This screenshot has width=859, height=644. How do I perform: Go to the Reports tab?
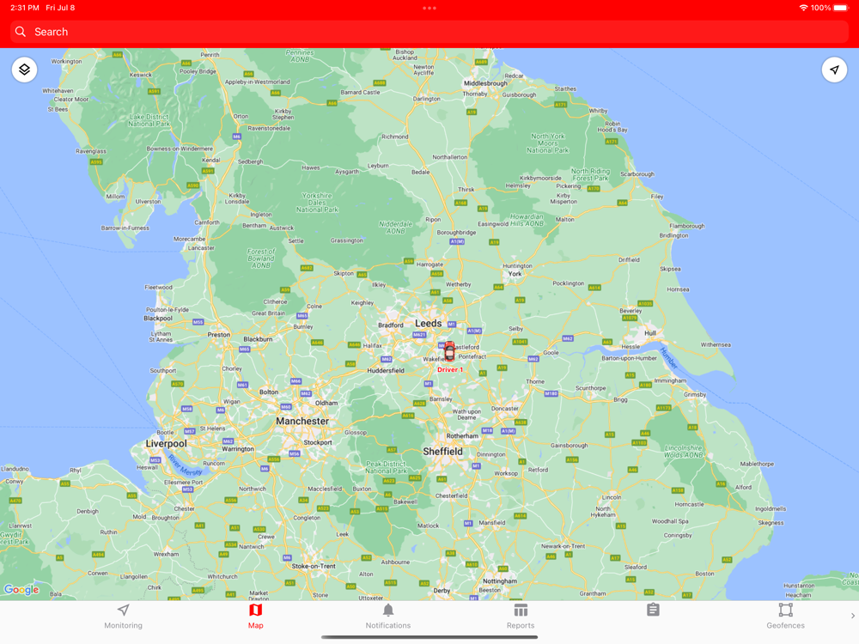(521, 617)
